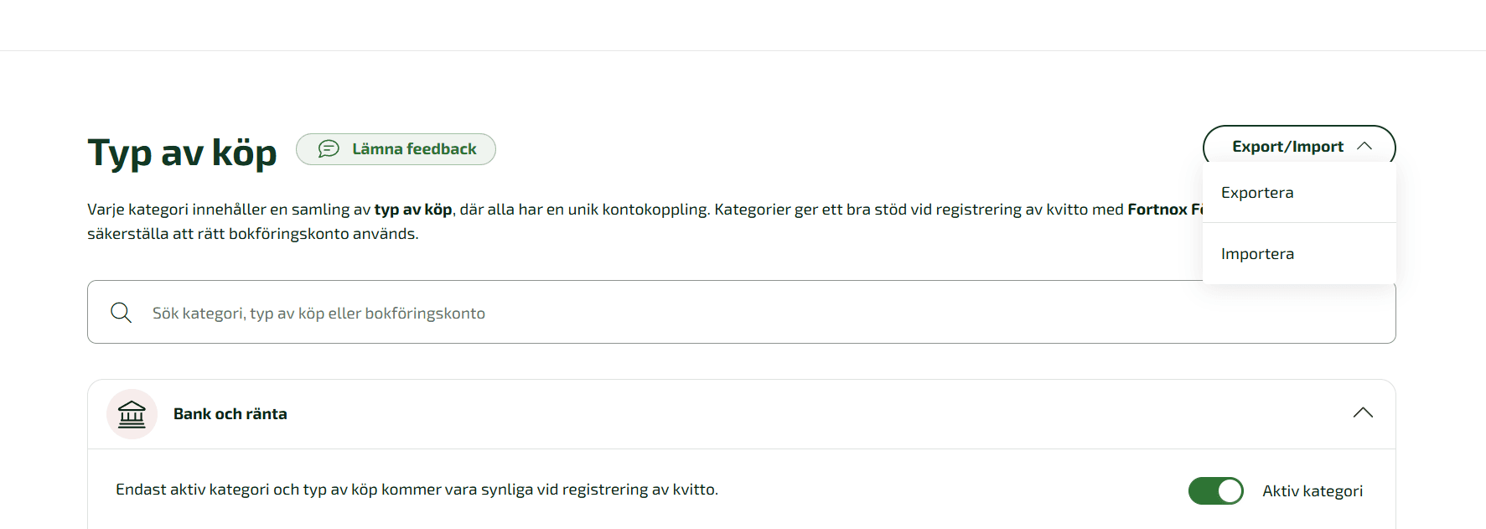This screenshot has width=1486, height=529.
Task: Click the white knob of the active toggle
Action: pyautogui.click(x=1230, y=490)
